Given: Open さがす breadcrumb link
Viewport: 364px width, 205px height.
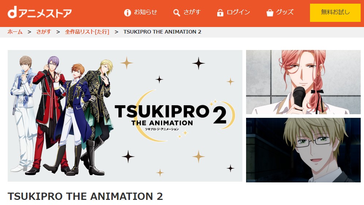Looking at the screenshot, I should (x=43, y=32).
